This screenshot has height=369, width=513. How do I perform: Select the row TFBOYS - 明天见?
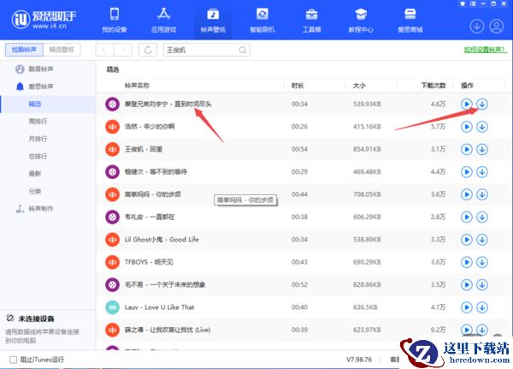click(303, 262)
